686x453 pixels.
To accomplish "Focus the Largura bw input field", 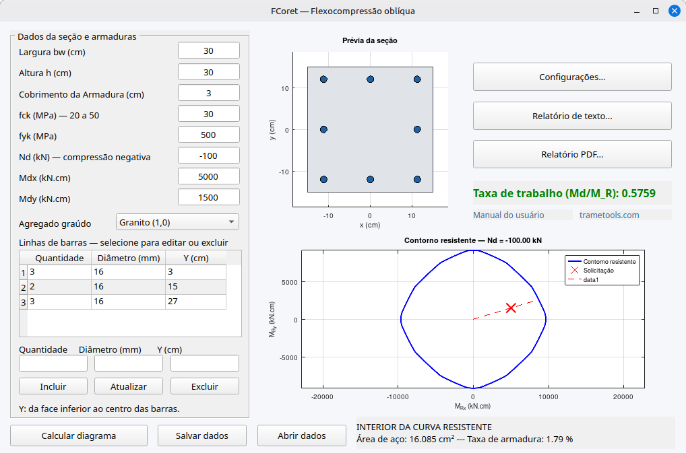I will tap(209, 50).
